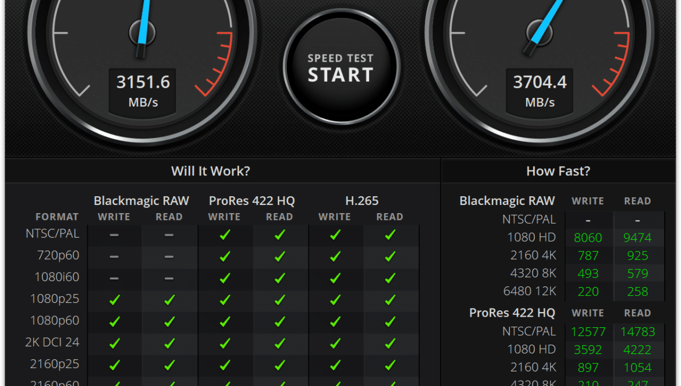This screenshot has height=386, width=681.
Task: Click the 579 read value
Action: [637, 274]
